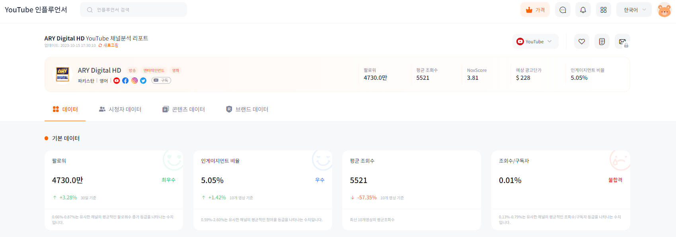Image resolution: width=676 pixels, height=237 pixels.
Task: Click the 새로고침 refresh link
Action: (x=108, y=45)
